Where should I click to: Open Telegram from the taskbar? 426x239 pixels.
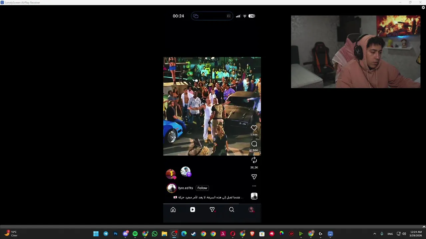106,234
